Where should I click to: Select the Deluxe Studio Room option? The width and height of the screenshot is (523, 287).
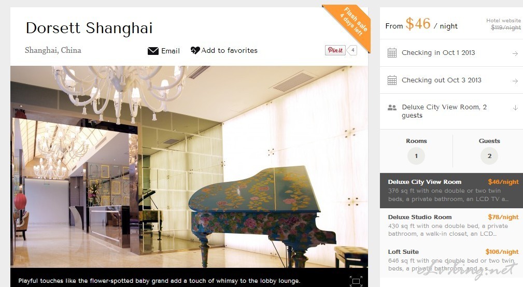pos(451,225)
